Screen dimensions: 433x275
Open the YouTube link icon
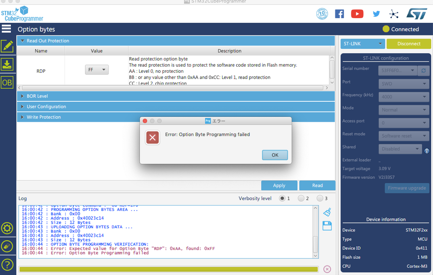[357, 14]
